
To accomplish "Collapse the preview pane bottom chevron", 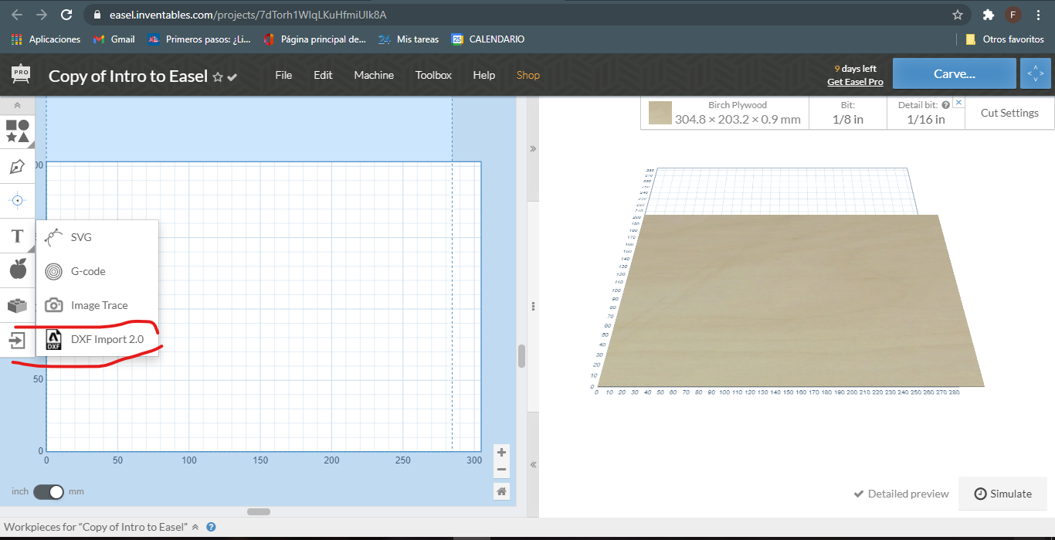I will pos(533,464).
